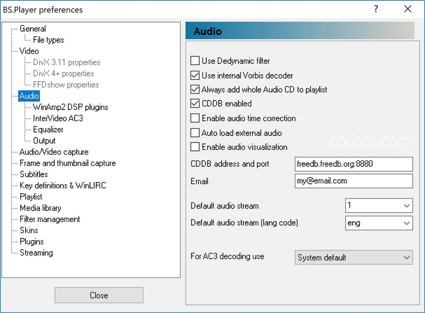
Task: Enable the Use Dedynamic filter checkbox
Action: pyautogui.click(x=195, y=61)
